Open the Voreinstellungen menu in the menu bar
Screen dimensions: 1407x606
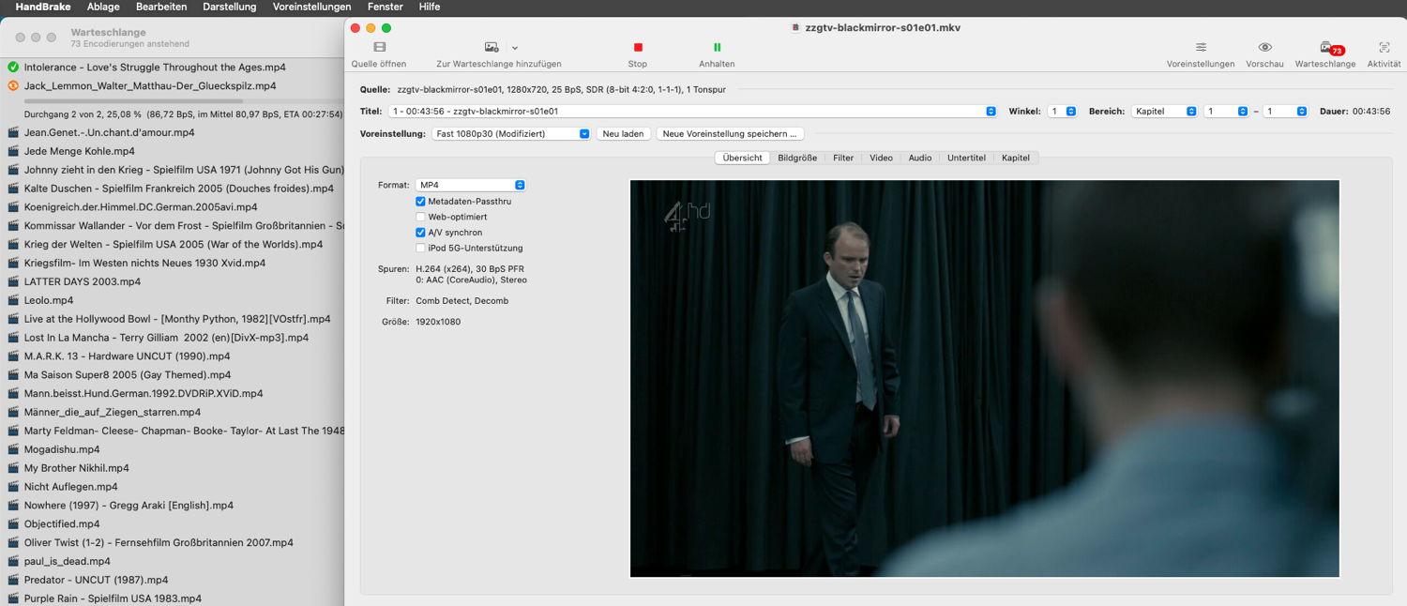(311, 7)
